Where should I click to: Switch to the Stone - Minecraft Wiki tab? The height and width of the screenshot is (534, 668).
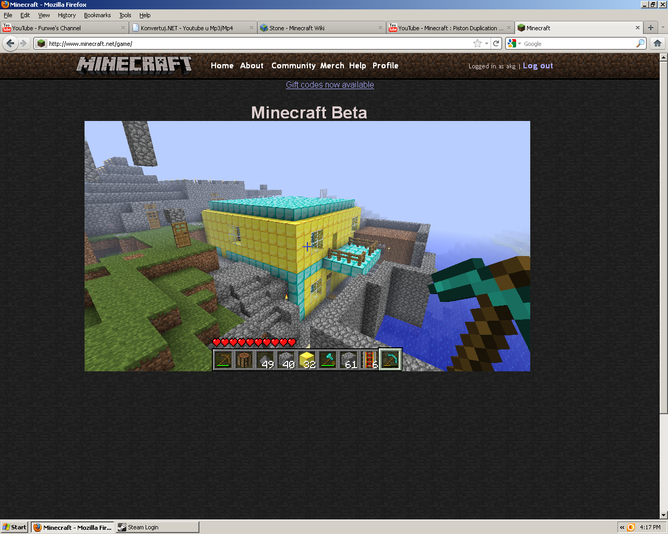pos(321,28)
